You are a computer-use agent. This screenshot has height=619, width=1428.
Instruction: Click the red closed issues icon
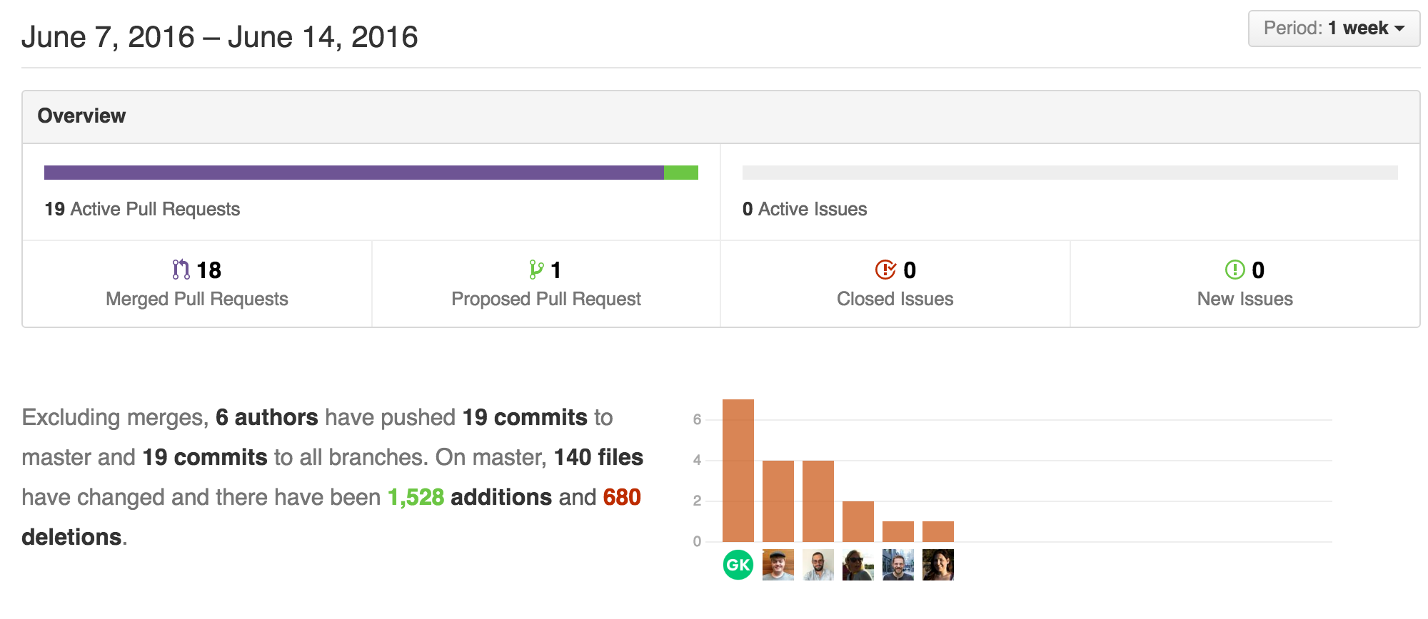click(x=885, y=270)
